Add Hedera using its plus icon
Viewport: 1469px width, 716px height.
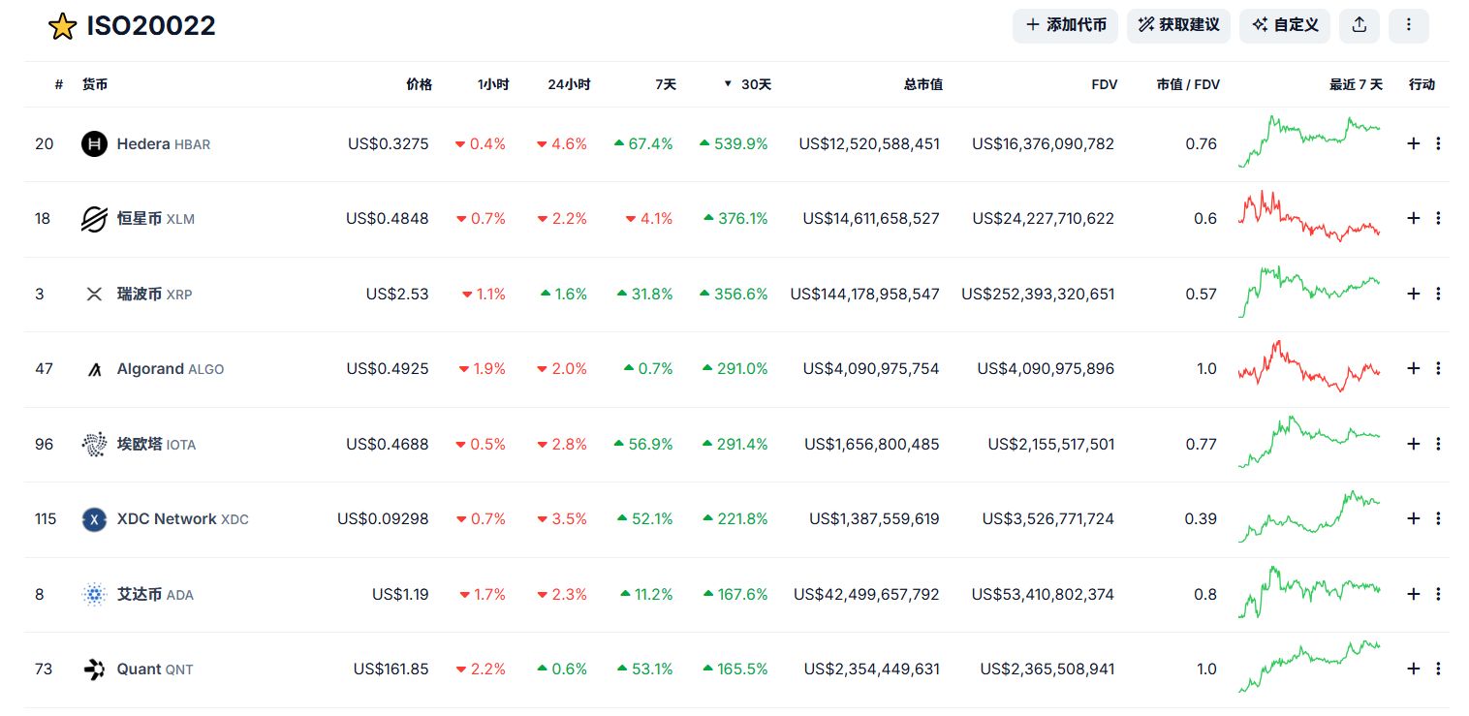coord(1413,143)
